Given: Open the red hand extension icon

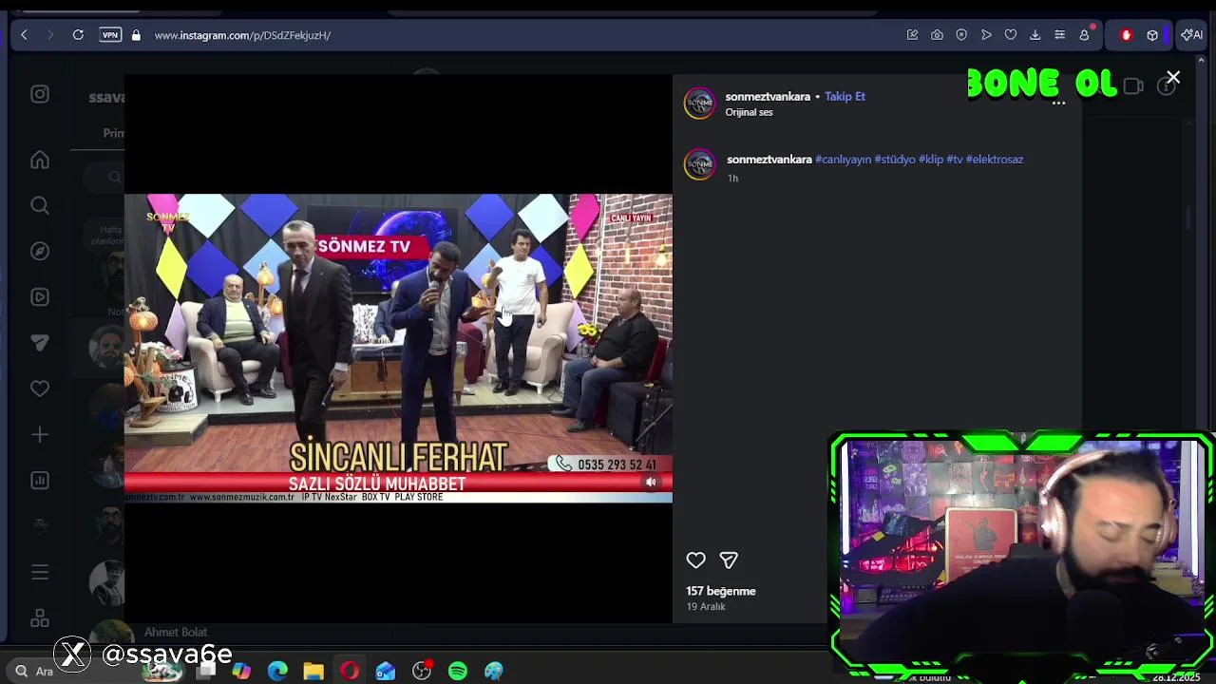Looking at the screenshot, I should pyautogui.click(x=1126, y=35).
